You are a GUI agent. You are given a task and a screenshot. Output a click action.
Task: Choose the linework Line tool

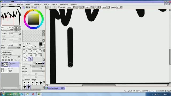pos(30,59)
